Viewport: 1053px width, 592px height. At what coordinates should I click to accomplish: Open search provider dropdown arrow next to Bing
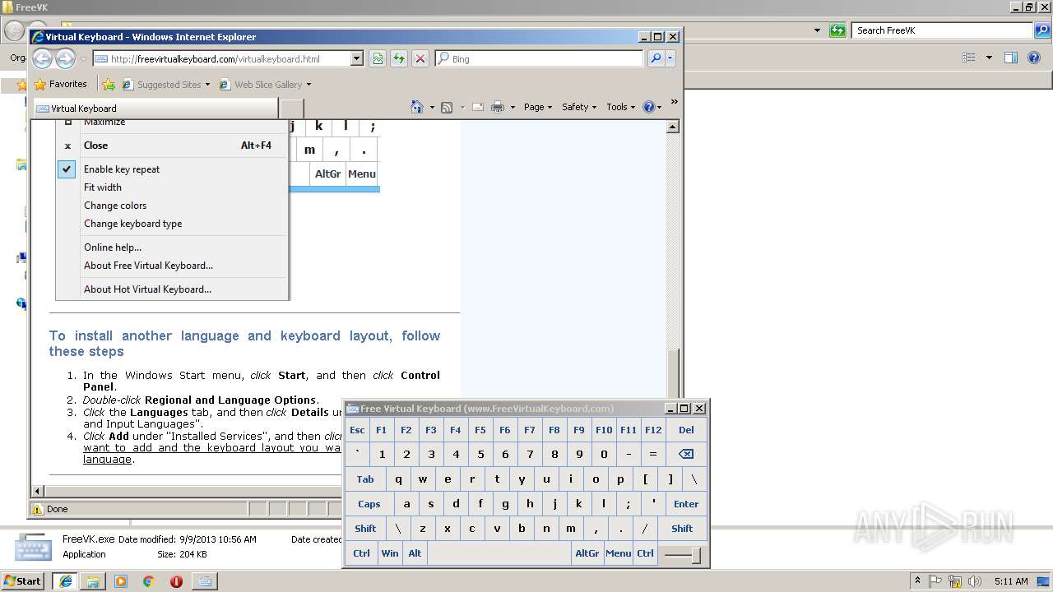670,58
